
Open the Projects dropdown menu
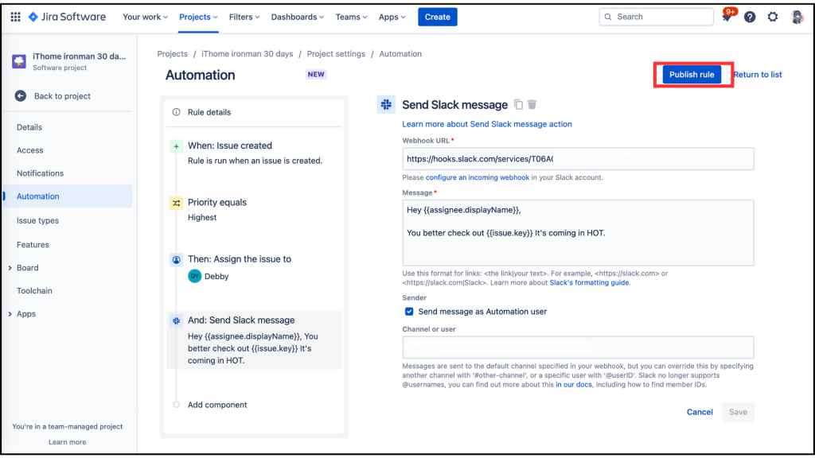[x=198, y=17]
